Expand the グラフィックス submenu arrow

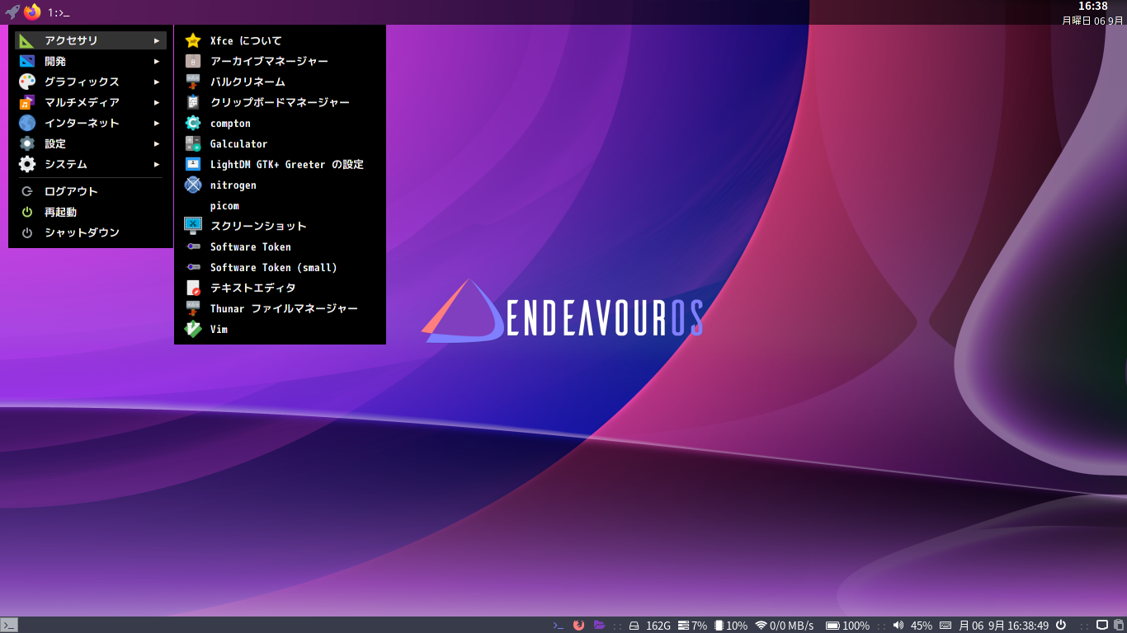(157, 82)
